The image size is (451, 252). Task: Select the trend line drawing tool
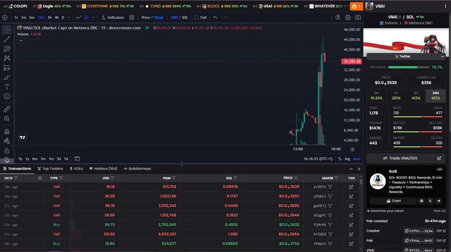click(x=7, y=39)
